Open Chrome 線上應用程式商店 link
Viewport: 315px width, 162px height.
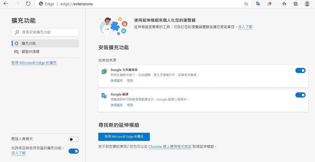coord(170,147)
